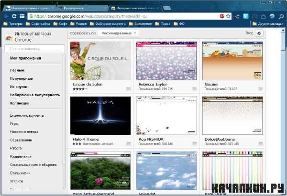Select the Образование category
This screenshot has height=196, width=287.
[x=21, y=140]
